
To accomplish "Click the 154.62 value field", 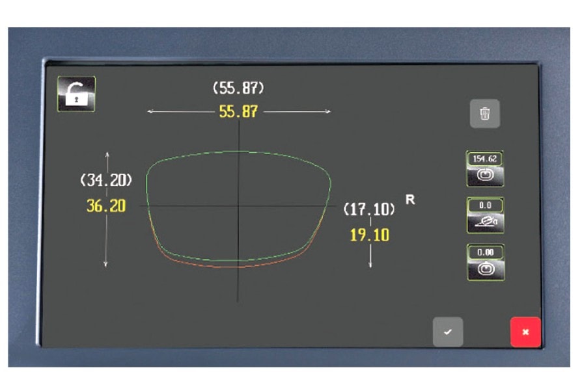I will [x=485, y=159].
